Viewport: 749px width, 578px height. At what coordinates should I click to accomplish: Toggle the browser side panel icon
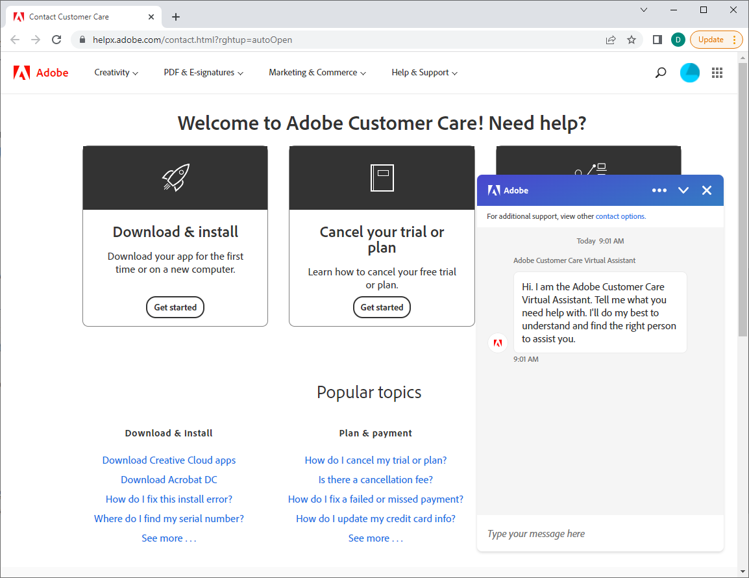657,40
